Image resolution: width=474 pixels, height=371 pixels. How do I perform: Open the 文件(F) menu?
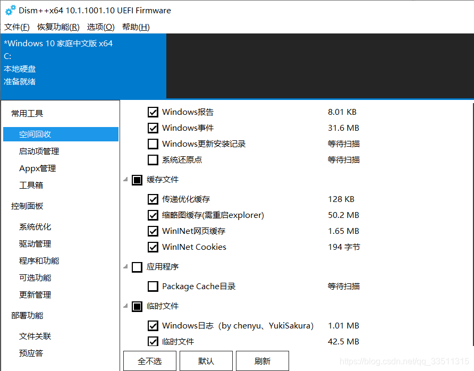pos(17,27)
